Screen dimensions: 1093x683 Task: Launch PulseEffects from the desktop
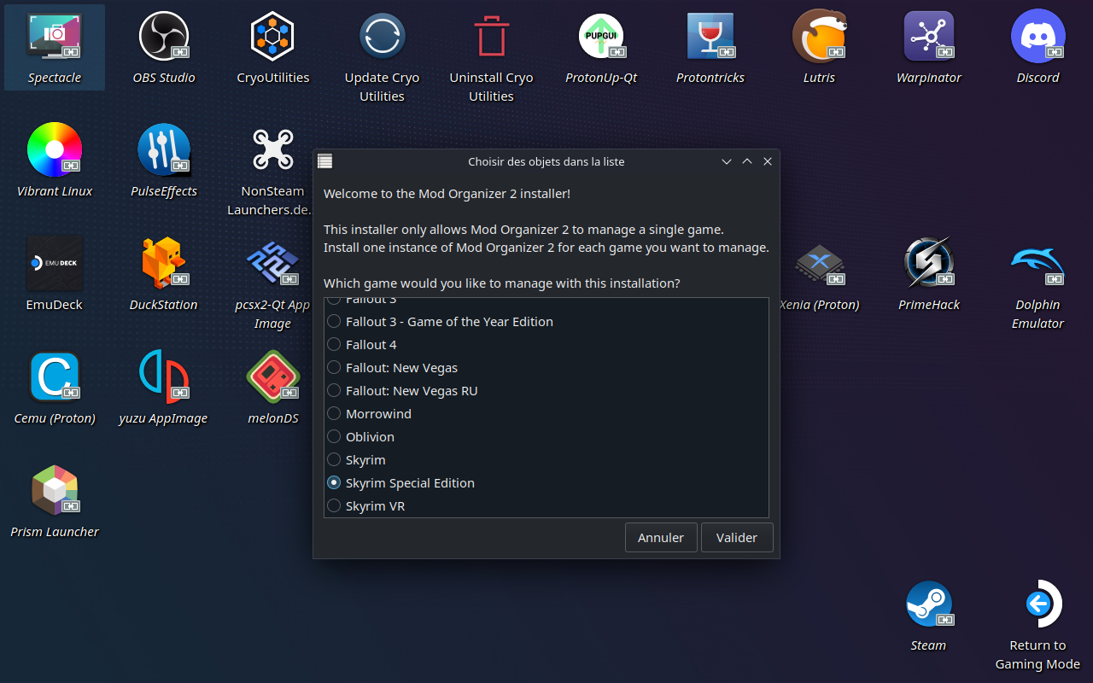pyautogui.click(x=164, y=149)
